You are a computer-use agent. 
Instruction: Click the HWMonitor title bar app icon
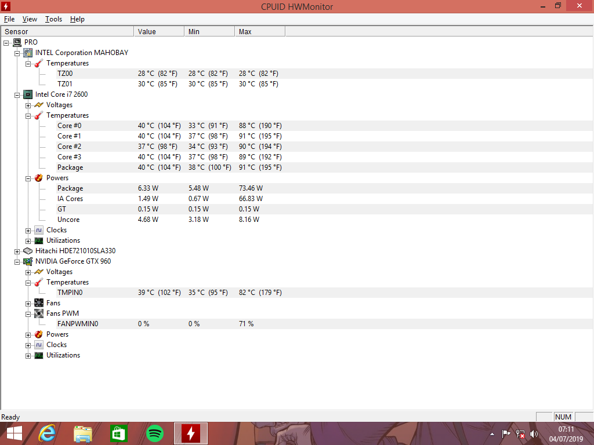click(x=6, y=6)
